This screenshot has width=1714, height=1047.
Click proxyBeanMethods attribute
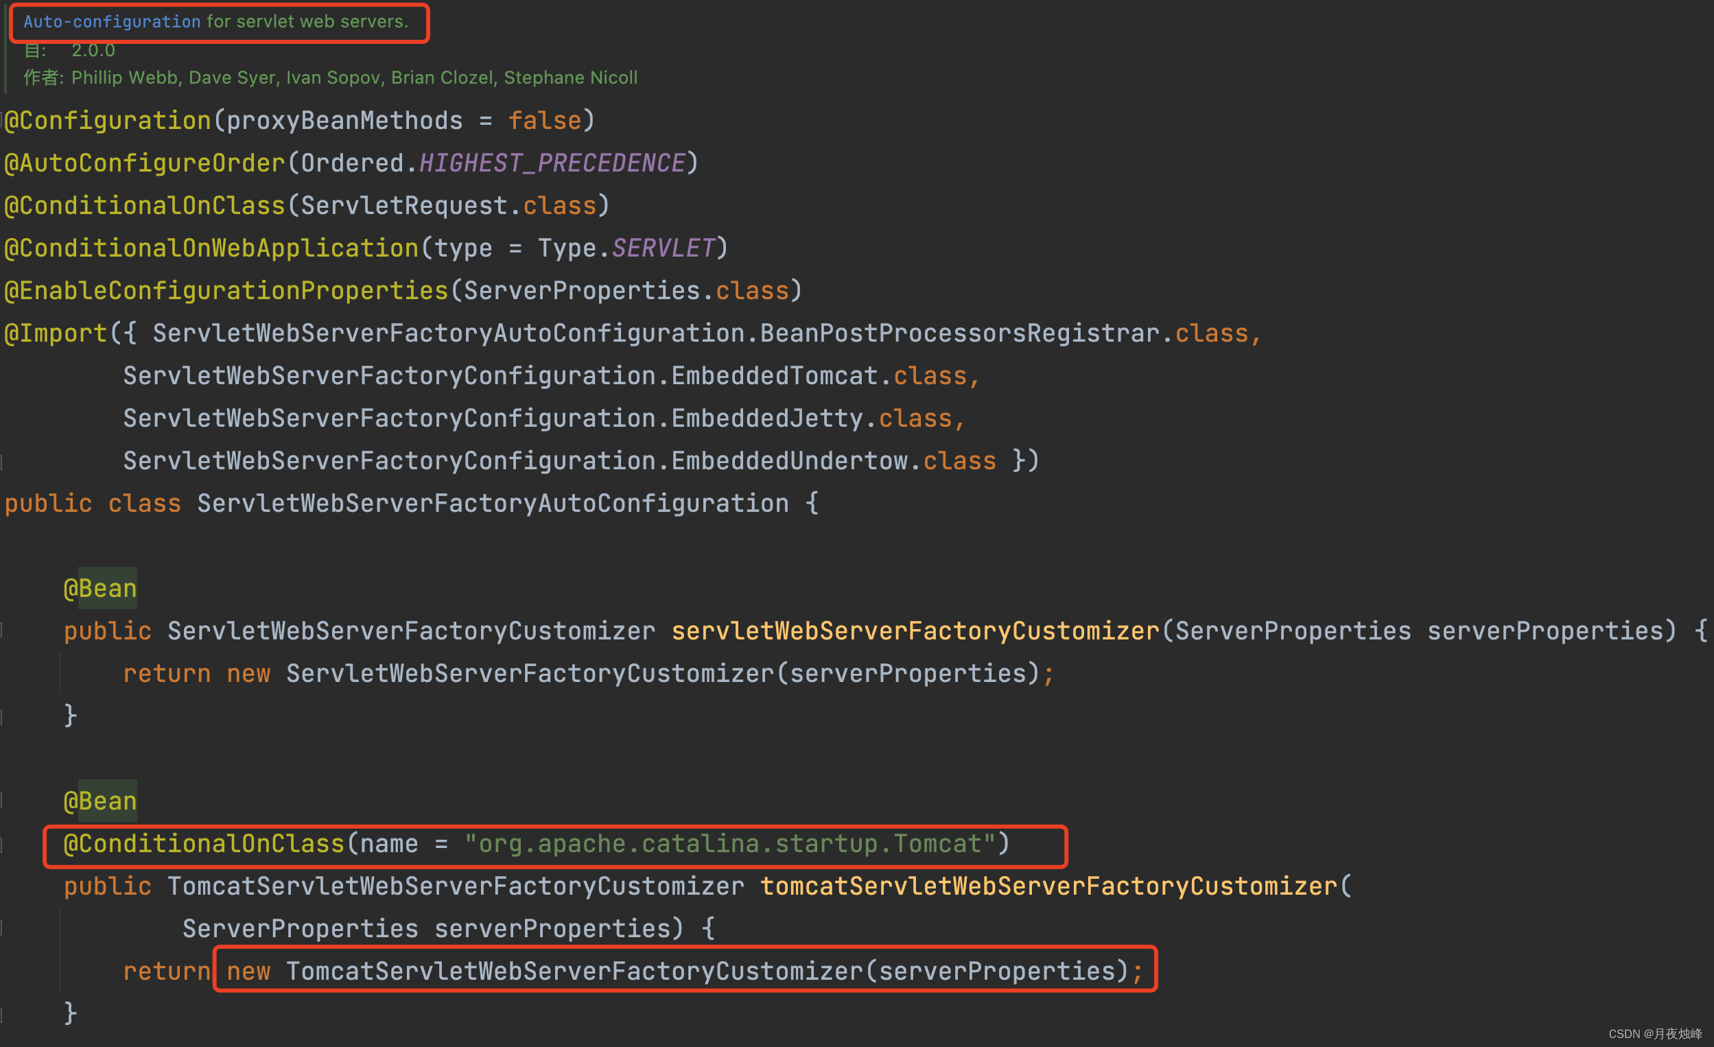tap(344, 121)
